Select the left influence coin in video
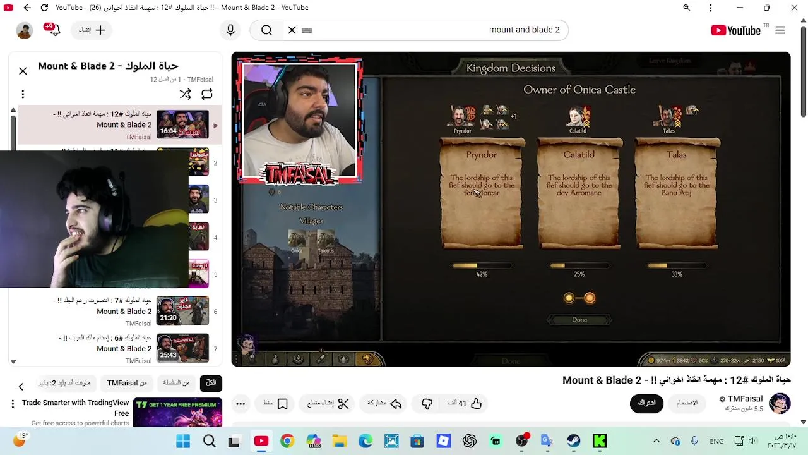808x455 pixels. (569, 298)
